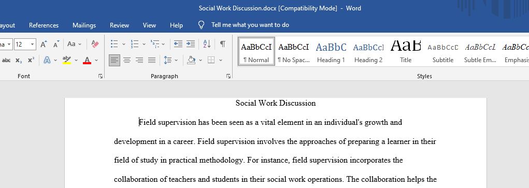Apply borders with the Borders button
Screen dimensions: 529x188
click(211, 60)
